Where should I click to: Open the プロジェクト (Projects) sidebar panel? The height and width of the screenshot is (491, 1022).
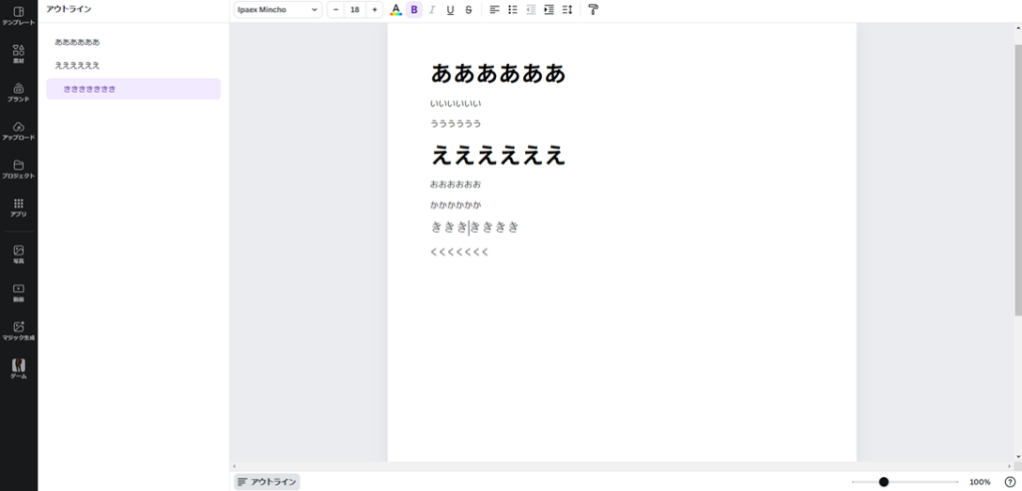pos(18,169)
